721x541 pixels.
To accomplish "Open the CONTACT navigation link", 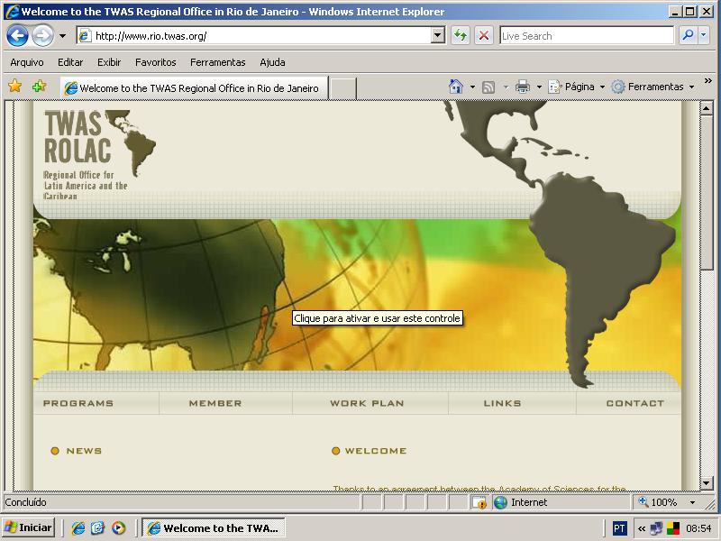I will (x=635, y=403).
